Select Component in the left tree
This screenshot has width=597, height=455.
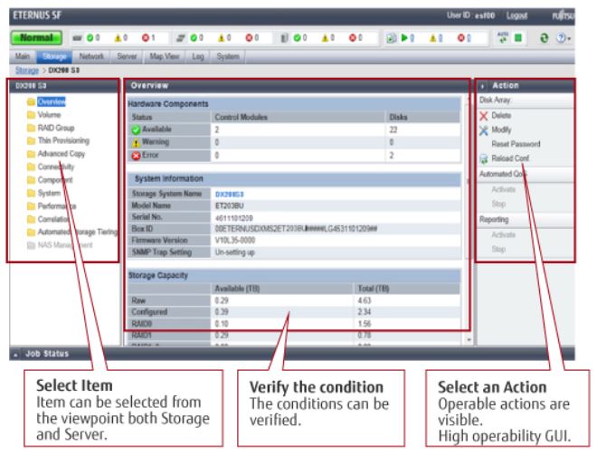click(x=55, y=180)
